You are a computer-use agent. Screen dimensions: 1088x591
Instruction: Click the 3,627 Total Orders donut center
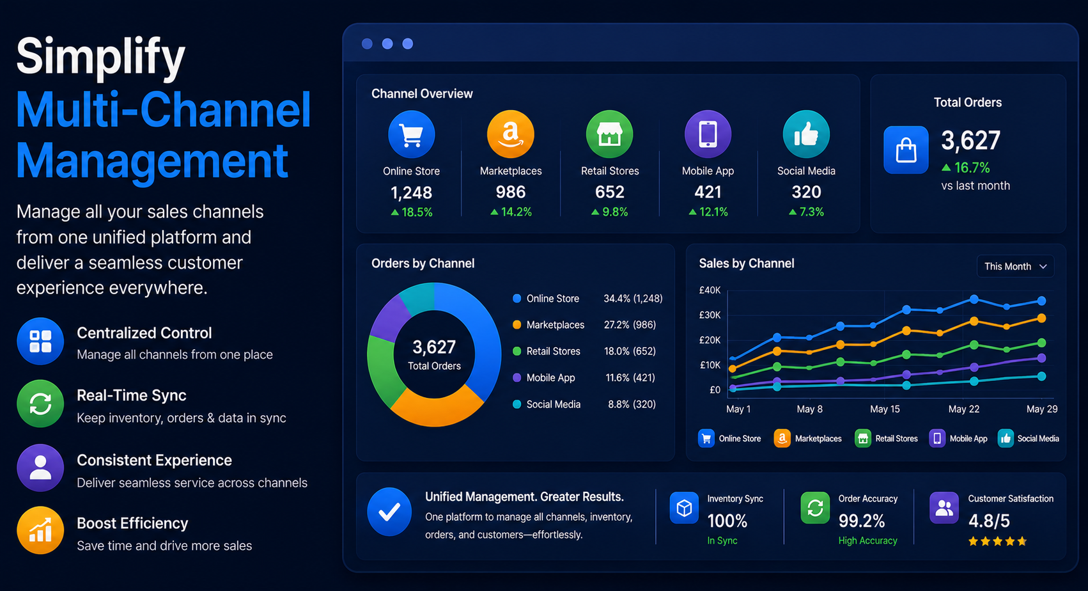(x=434, y=355)
